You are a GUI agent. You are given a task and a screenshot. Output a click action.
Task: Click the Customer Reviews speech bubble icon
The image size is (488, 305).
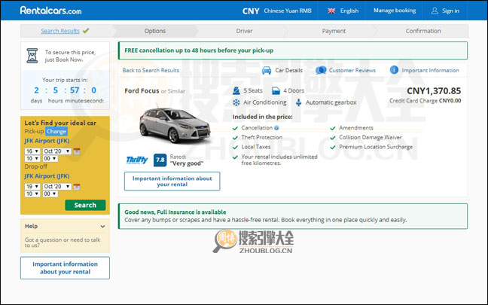coord(321,70)
